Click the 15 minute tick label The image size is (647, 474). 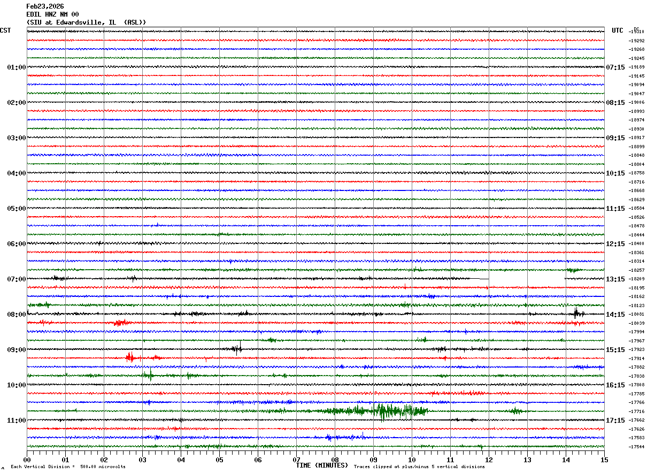(604, 460)
